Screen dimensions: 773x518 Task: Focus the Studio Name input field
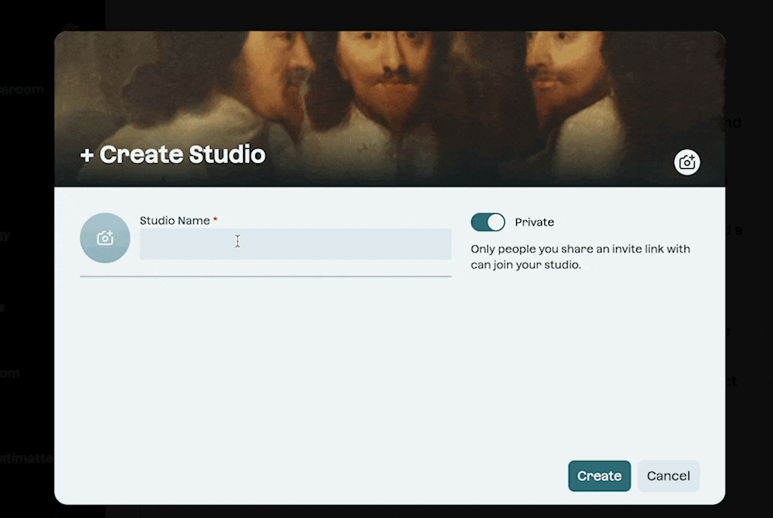coord(296,244)
